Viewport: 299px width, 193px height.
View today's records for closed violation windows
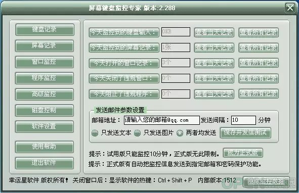click(x=214, y=78)
